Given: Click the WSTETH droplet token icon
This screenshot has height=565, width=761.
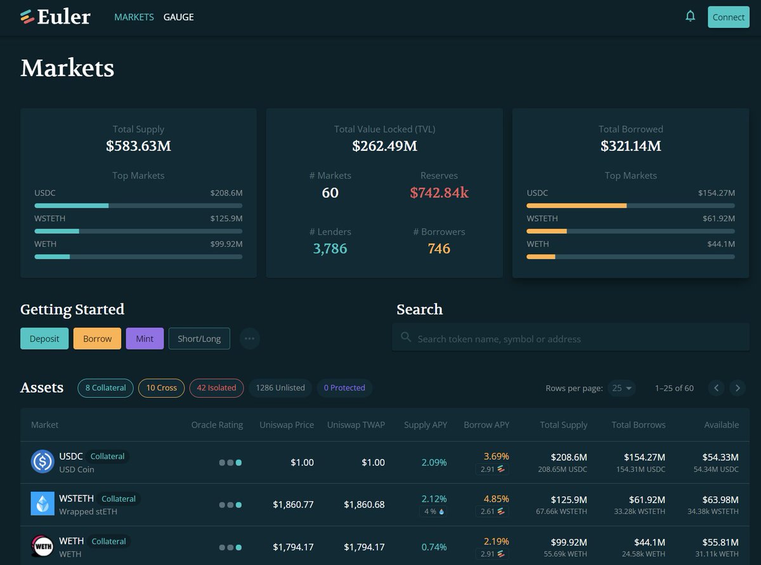Looking at the screenshot, I should coord(42,504).
